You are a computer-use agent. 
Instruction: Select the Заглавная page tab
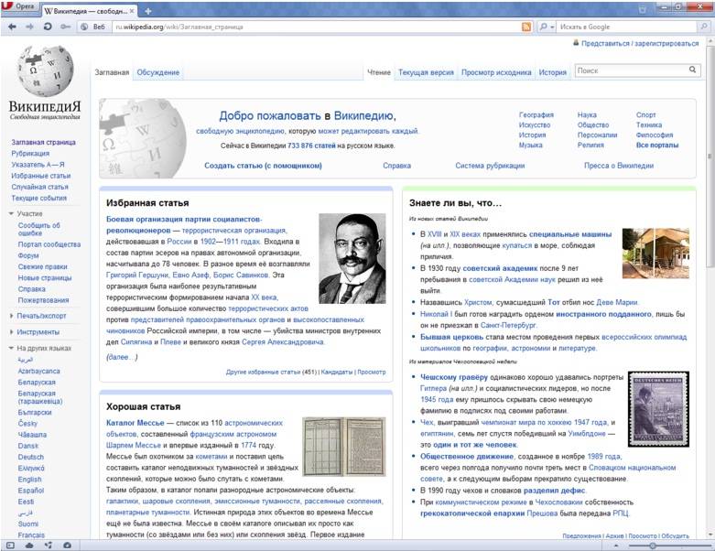112,72
